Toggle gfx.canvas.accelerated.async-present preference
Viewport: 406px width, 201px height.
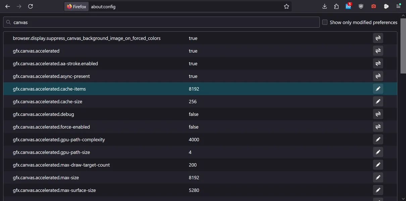click(378, 76)
